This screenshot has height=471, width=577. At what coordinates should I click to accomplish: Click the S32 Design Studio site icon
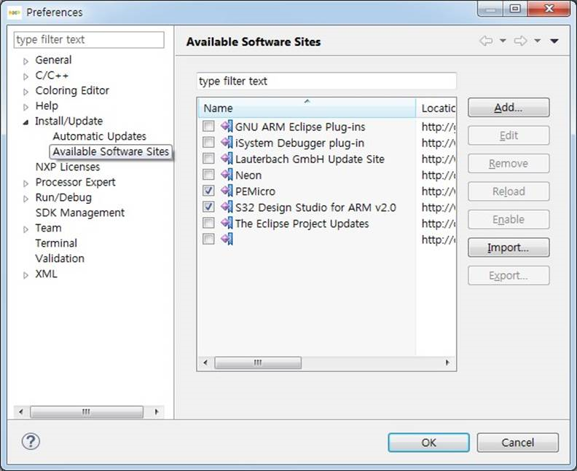coord(227,207)
